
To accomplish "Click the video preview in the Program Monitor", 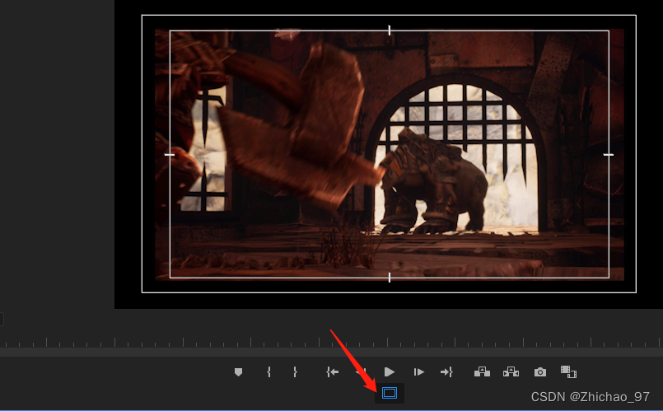I will (389, 154).
